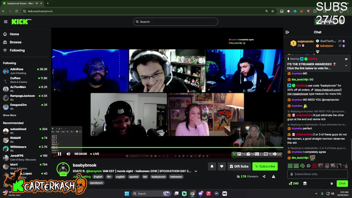352x198 pixels.
Task: Mute the baabybrook browser tab
Action: coord(37,3)
